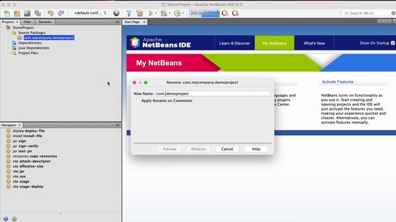Click the Dependencies folder icon
This screenshot has width=396, height=222.
(14, 43)
